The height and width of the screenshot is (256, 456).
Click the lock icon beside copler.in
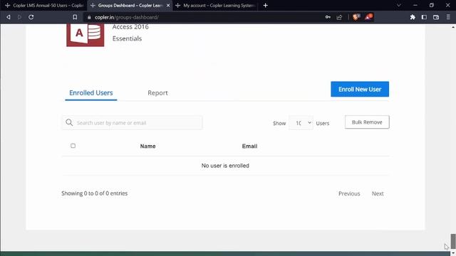pyautogui.click(x=89, y=17)
